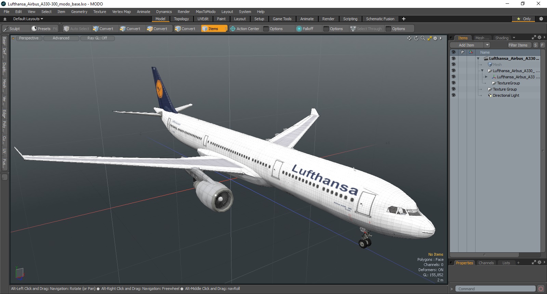
Task: Toggle visibility of Texture Group row
Action: (x=453, y=89)
